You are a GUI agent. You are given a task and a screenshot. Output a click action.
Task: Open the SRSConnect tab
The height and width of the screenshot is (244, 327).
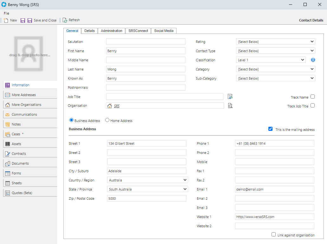pyautogui.click(x=138, y=31)
